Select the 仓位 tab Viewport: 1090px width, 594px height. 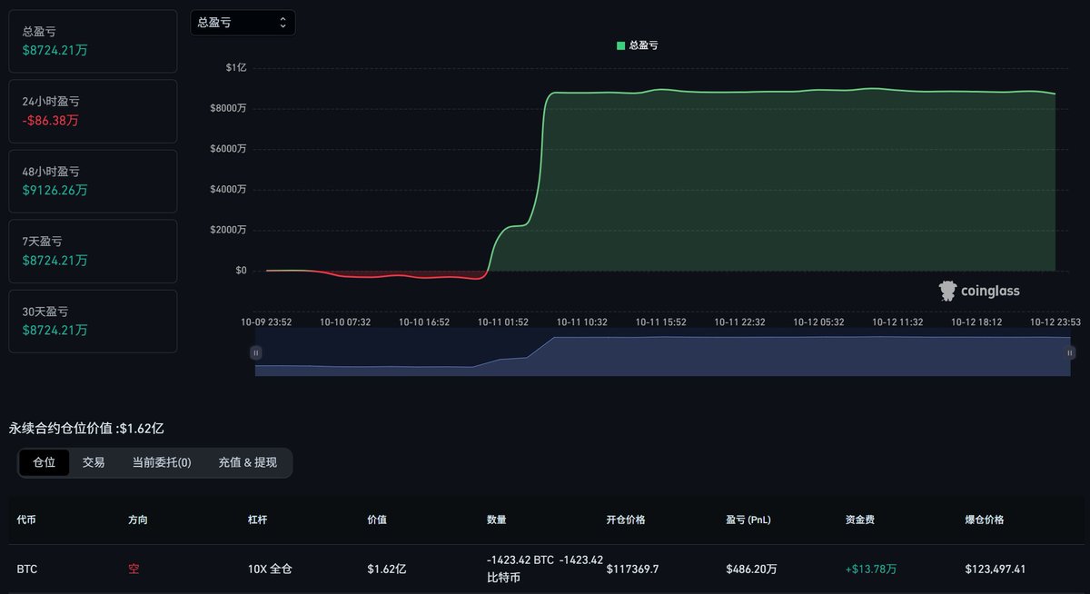44,462
